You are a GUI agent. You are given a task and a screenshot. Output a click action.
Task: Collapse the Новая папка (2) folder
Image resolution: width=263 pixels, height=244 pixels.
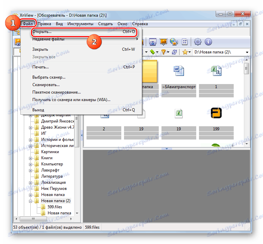[x=30, y=201]
